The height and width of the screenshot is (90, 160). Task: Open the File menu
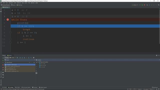1,3
